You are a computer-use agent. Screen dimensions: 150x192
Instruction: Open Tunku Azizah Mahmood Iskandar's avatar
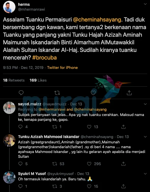pos(9,140)
